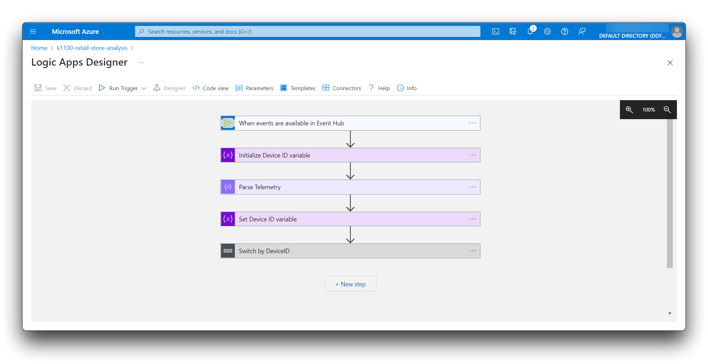The width and height of the screenshot is (708, 364).
Task: Switch to Code view
Action: pyautogui.click(x=211, y=88)
